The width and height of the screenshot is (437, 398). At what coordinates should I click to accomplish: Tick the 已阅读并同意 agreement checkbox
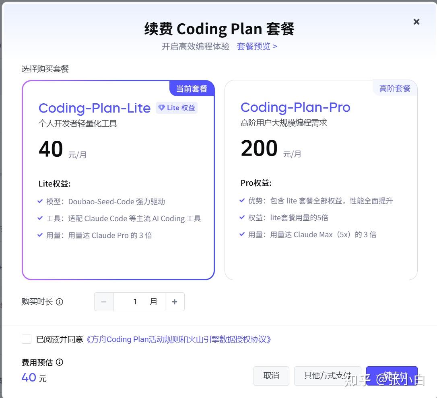click(x=27, y=339)
